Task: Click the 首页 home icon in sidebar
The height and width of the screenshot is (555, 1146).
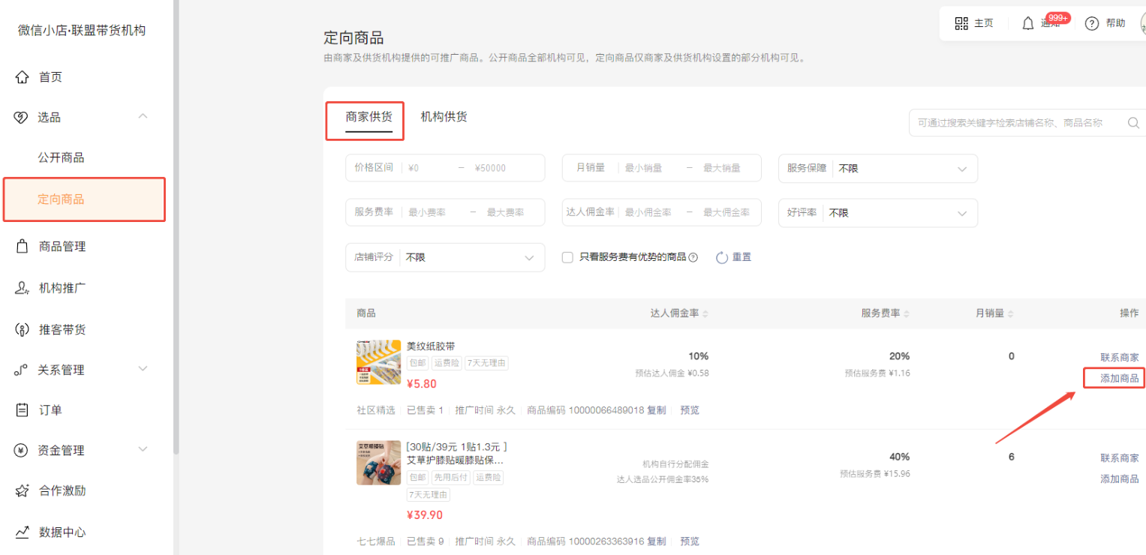Action: tap(23, 77)
